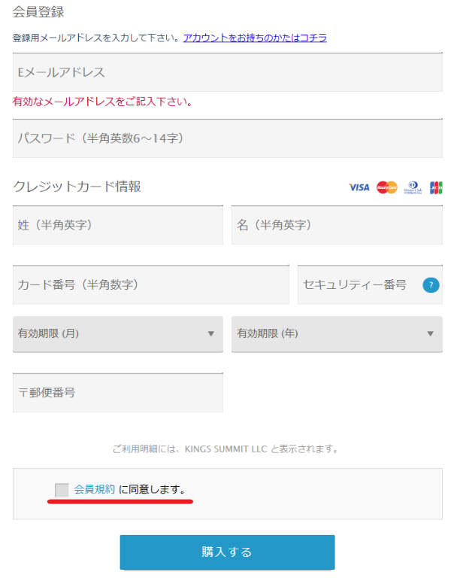Click the クレジットカード情報 section heading
Viewport: 451px width, 578px height.
coord(77,187)
